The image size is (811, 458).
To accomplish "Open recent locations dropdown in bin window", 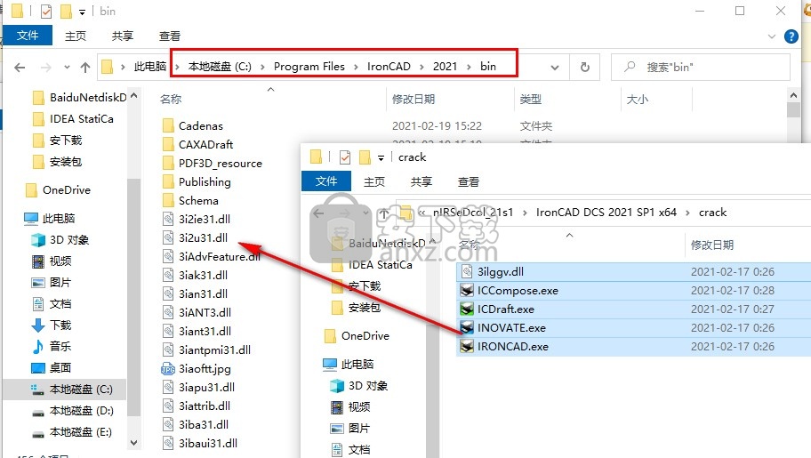I will (67, 68).
